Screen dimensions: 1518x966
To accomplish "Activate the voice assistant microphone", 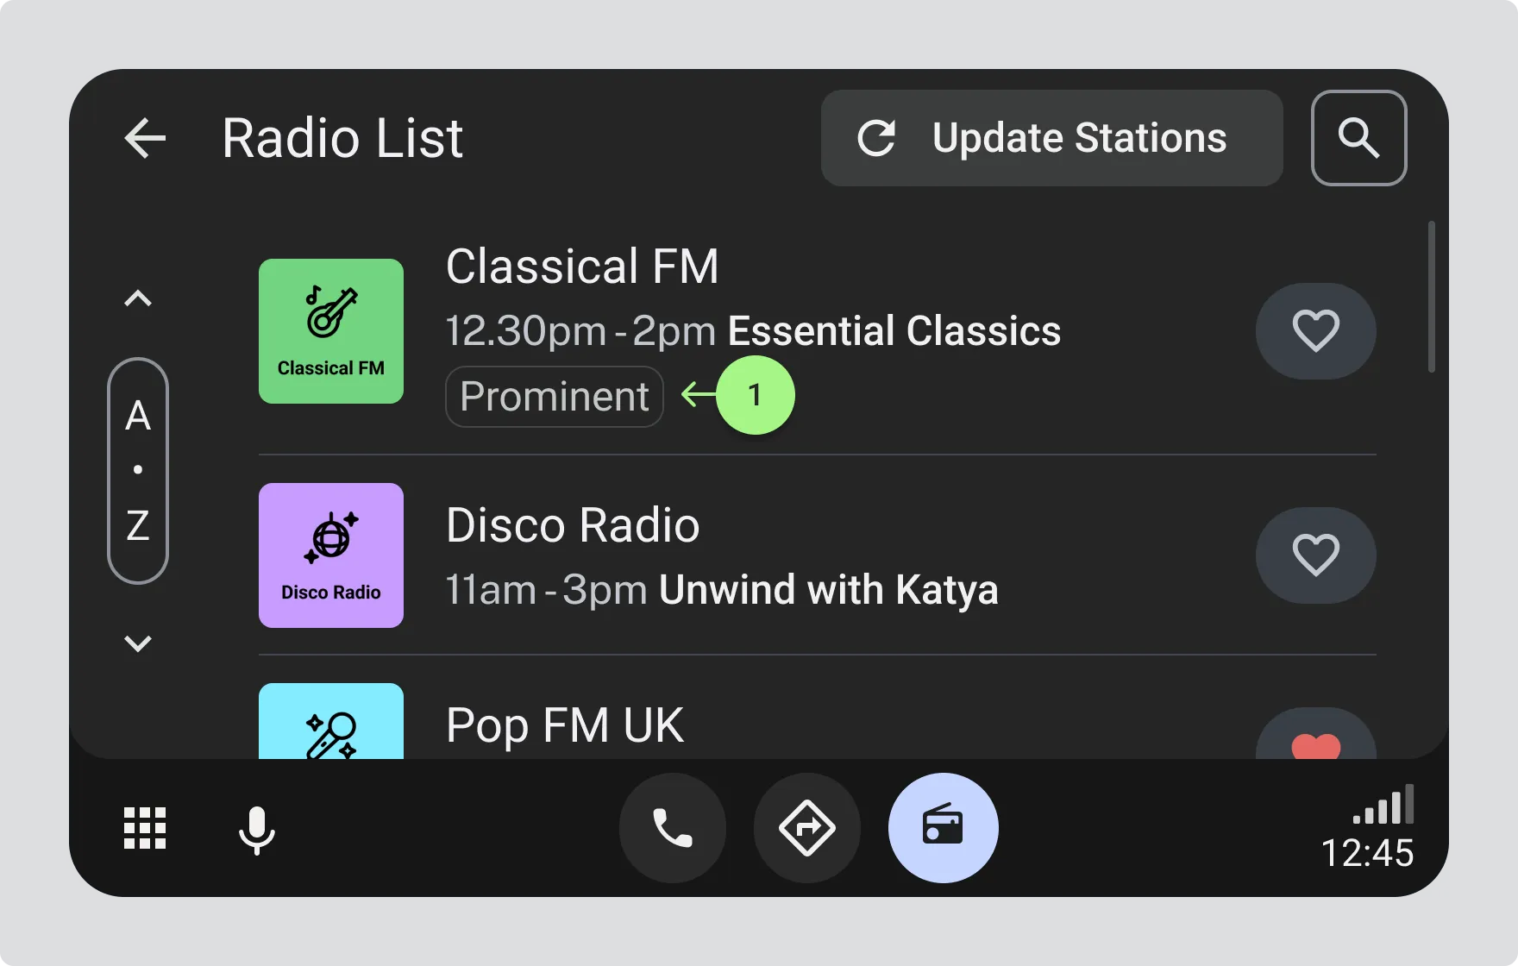I will 256,830.
